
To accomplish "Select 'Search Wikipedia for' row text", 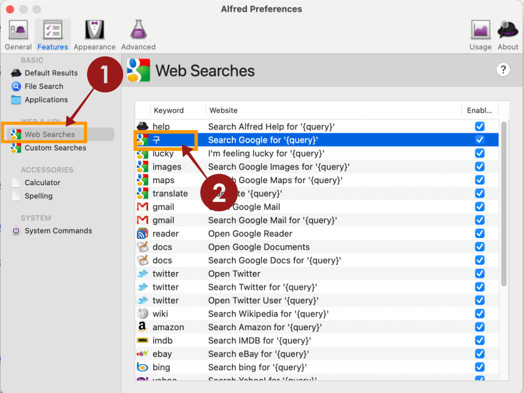I will 269,314.
